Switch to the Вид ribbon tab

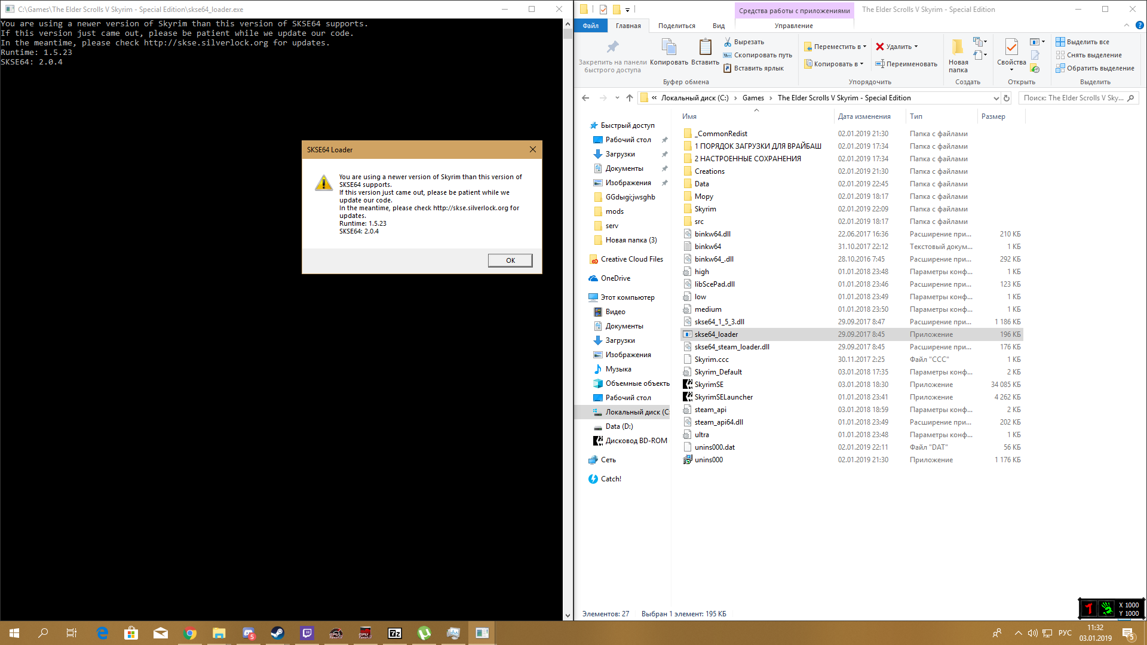[718, 26]
